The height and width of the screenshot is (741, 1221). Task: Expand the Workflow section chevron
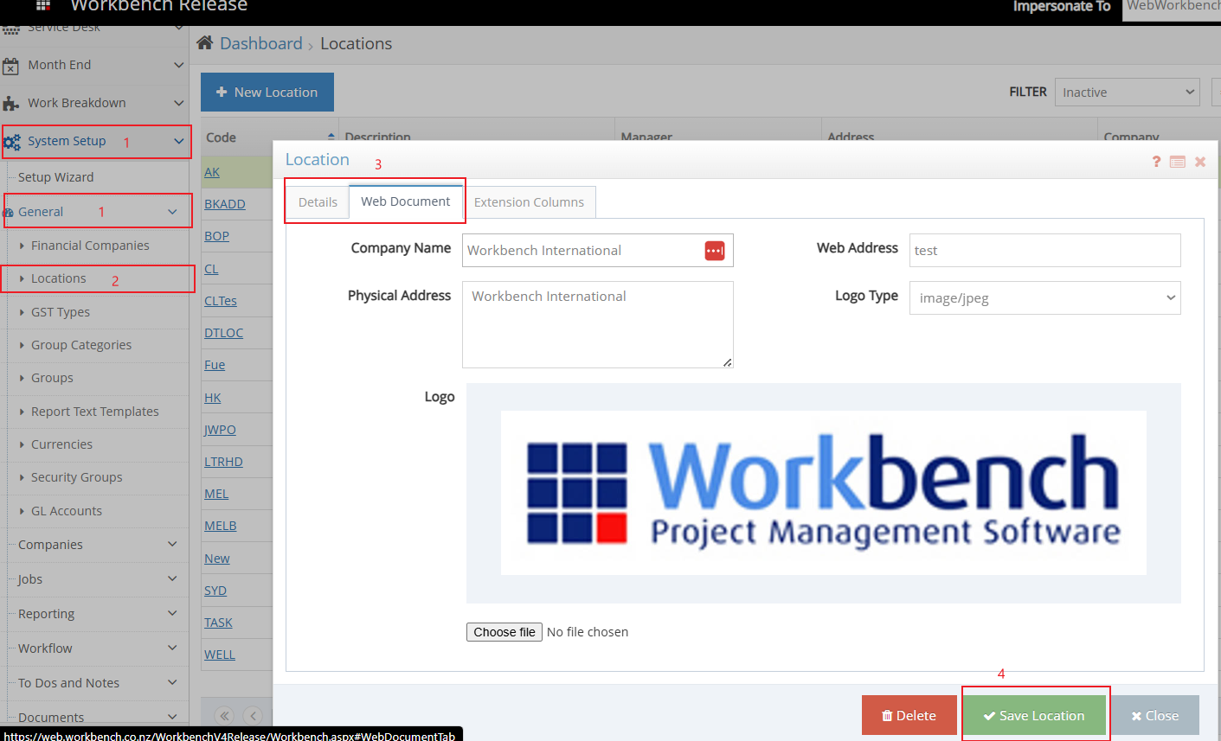click(x=172, y=648)
